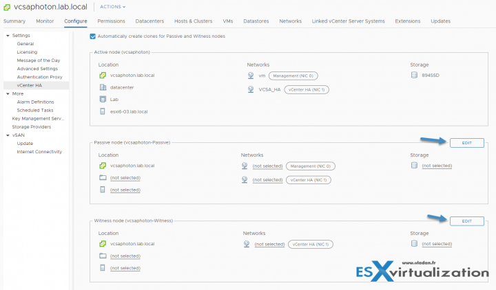Select Alarm Definitions item
Viewport: 496px width, 290px height.
click(x=35, y=102)
